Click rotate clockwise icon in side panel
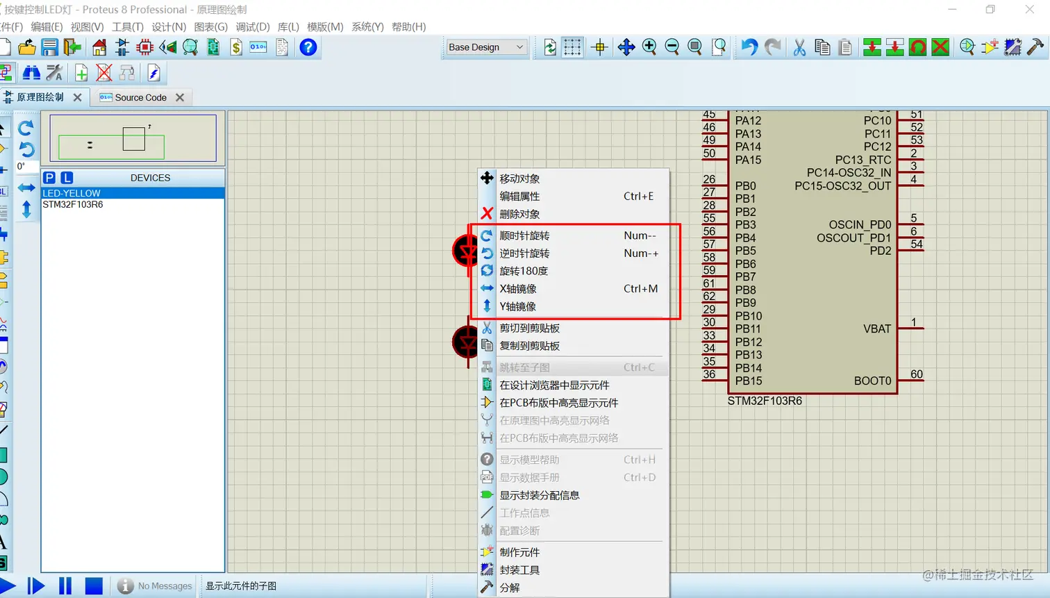The width and height of the screenshot is (1050, 598). (26, 128)
